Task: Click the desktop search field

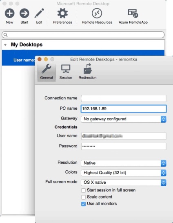Action: [83, 35]
